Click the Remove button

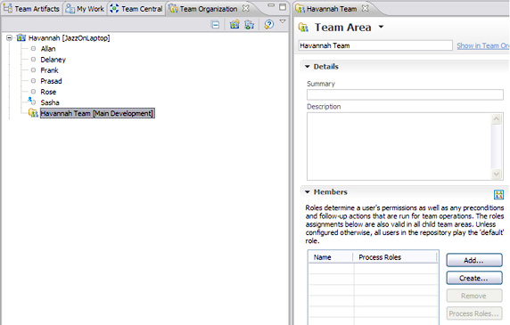point(474,296)
